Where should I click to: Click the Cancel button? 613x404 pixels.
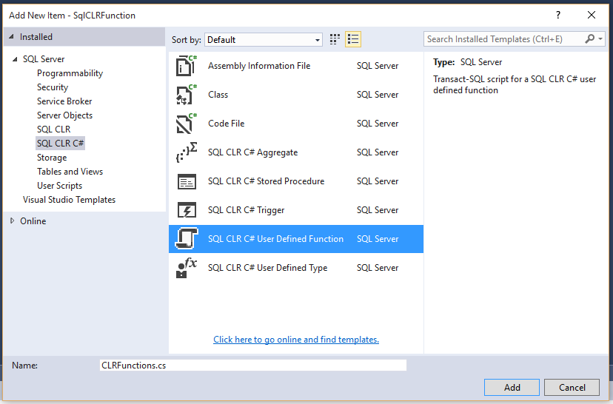point(572,387)
